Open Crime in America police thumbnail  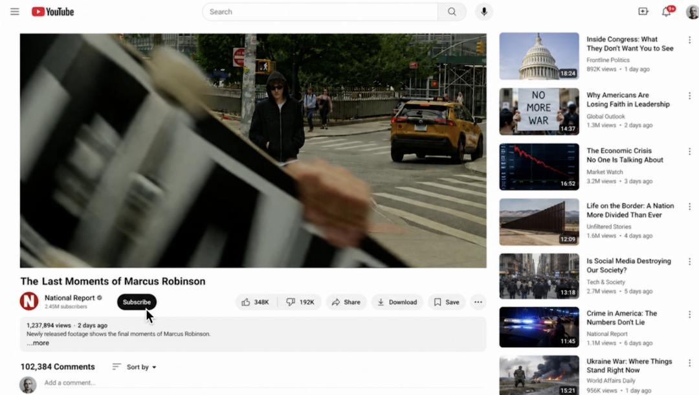coord(539,327)
